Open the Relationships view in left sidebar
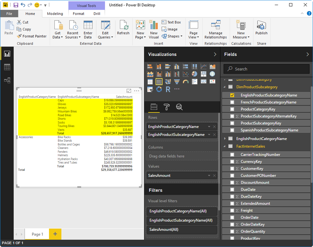 coord(7,80)
